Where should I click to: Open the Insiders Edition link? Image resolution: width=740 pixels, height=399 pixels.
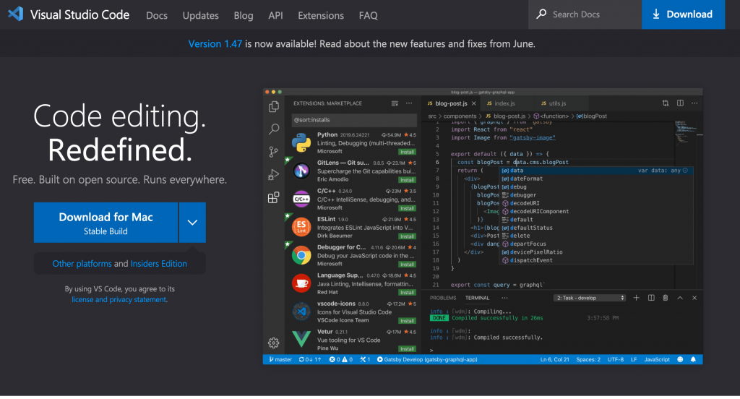[x=158, y=264]
